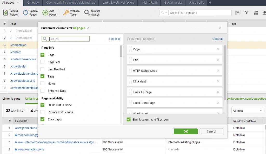Click the Quick Filter input field
Image resolution: width=266 pixels, height=154 pixels.
200,12
